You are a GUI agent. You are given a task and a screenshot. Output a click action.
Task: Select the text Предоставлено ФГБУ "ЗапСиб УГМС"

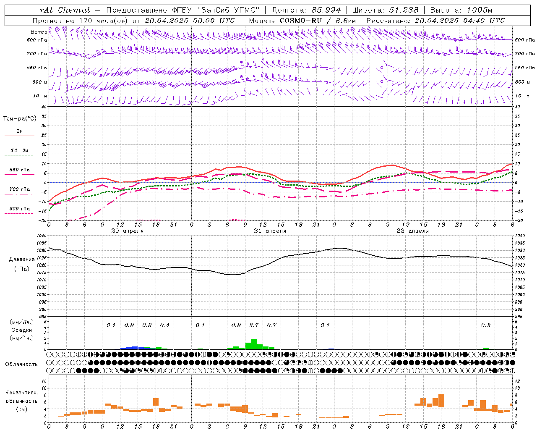tap(183, 10)
